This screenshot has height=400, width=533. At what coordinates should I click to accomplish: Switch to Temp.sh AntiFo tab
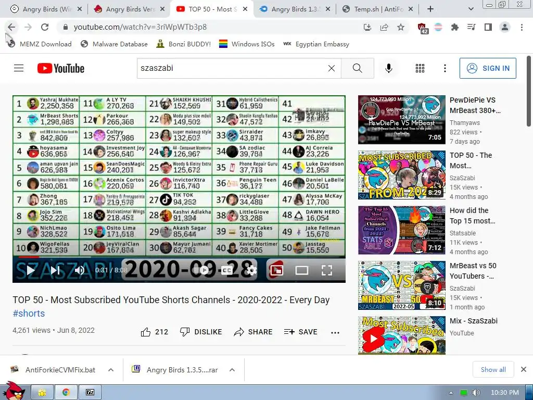tap(377, 9)
